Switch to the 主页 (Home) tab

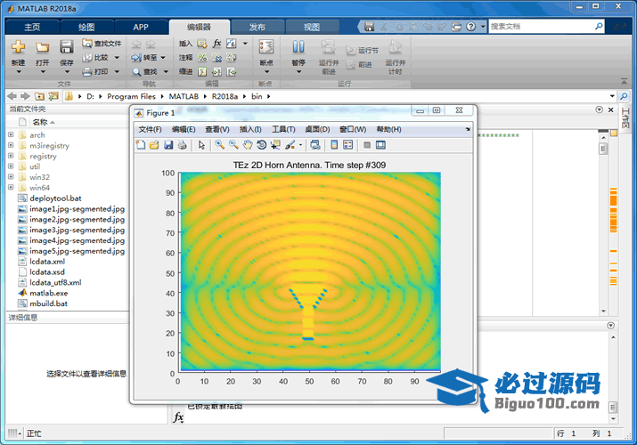(32, 27)
